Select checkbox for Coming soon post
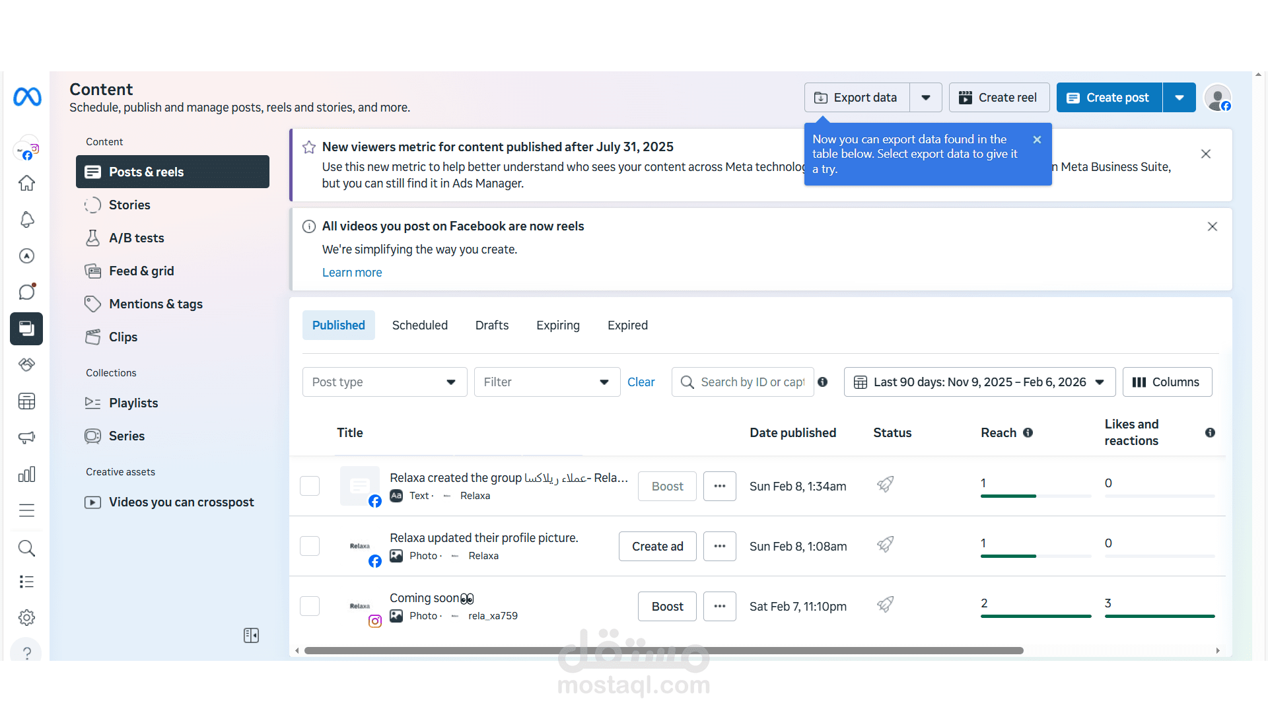 [310, 606]
